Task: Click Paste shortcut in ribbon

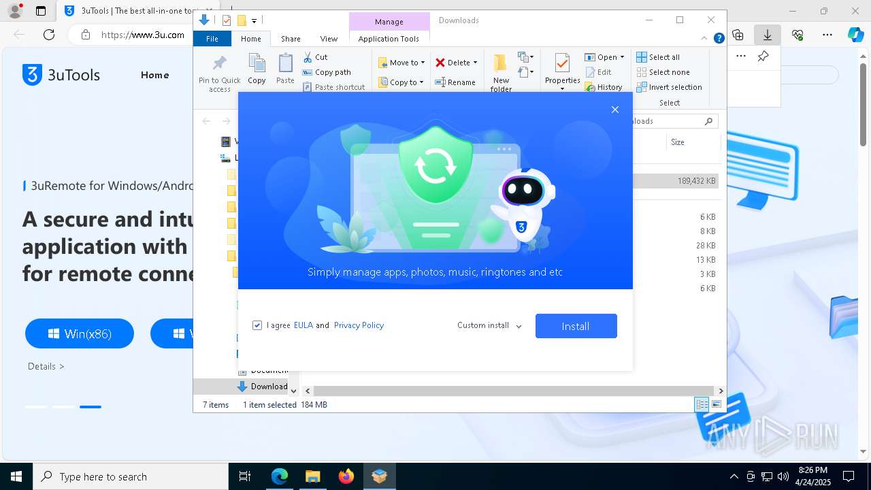Action: coord(333,87)
